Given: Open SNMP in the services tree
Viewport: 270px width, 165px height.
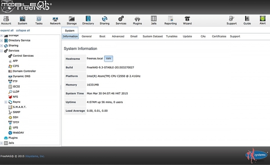Looking at the screenshot, I should [16, 112].
